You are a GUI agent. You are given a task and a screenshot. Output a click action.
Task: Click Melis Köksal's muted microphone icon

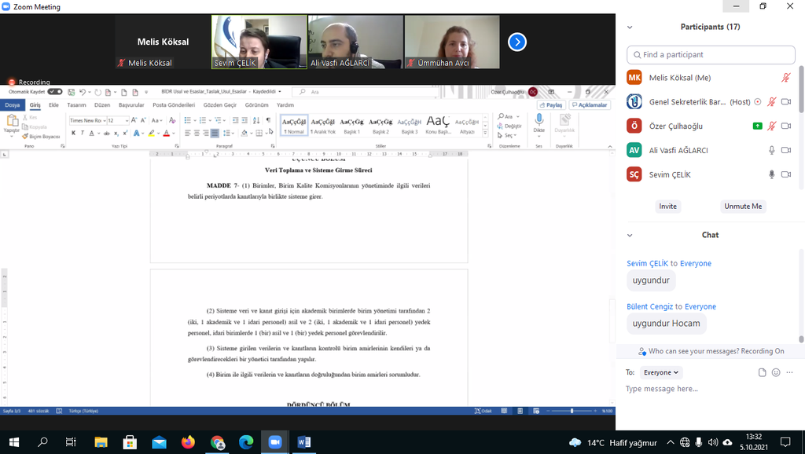(x=785, y=78)
